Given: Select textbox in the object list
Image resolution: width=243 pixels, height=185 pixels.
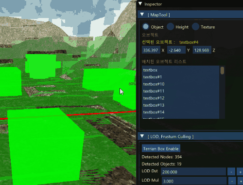Looking at the screenshot, I should pos(181,70).
